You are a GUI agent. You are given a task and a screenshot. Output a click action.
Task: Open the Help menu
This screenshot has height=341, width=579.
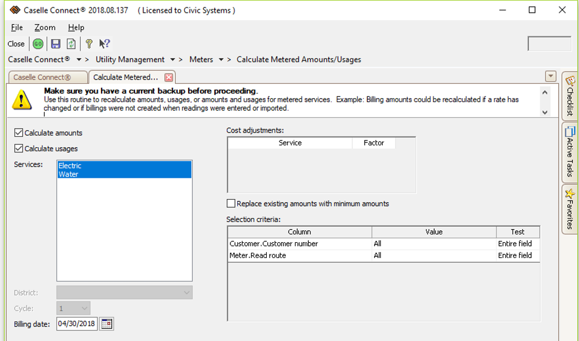point(76,27)
